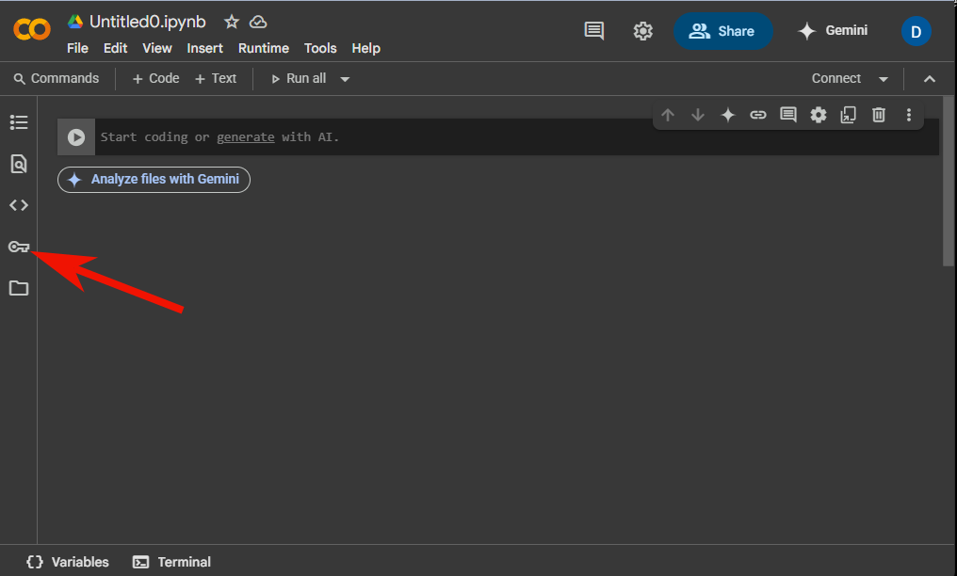Run the code cell

point(76,137)
